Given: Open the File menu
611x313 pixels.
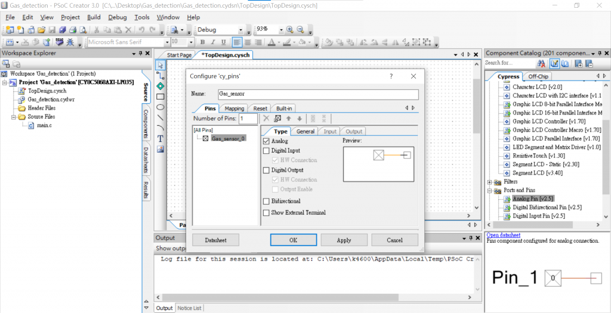Looking at the screenshot, I should click(10, 17).
